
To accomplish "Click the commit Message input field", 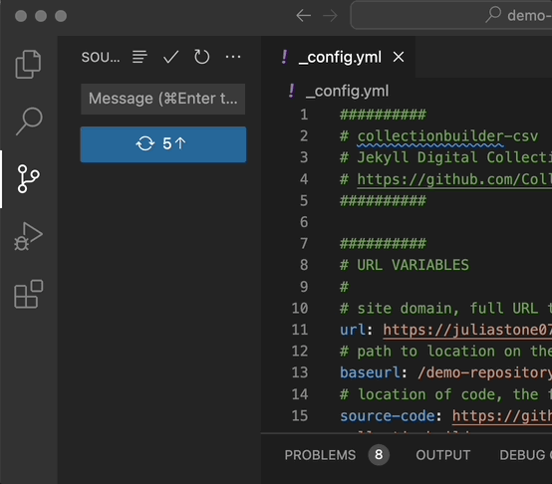I will [163, 99].
